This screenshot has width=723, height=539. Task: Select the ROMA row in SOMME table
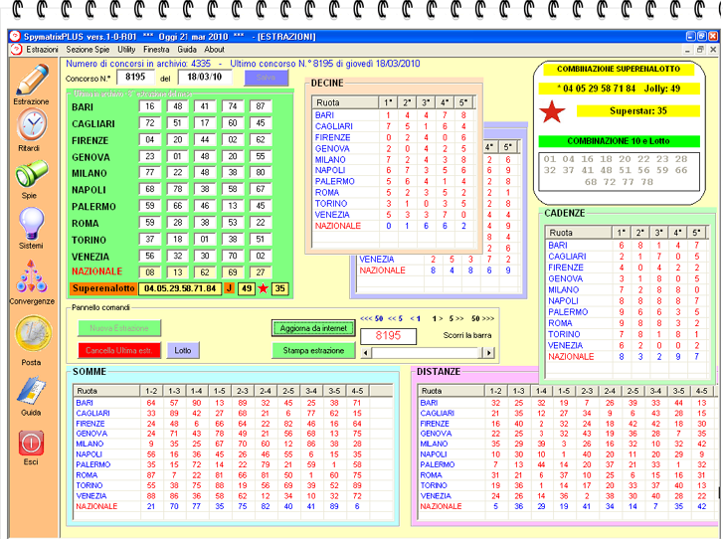pos(233,475)
